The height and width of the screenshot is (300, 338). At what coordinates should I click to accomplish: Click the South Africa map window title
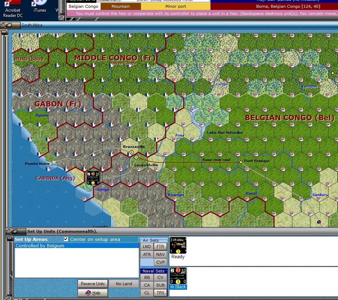point(32,25)
